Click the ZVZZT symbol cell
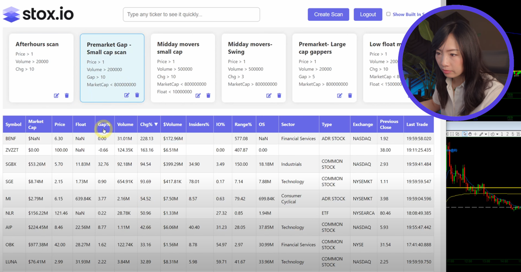Screen dimensions: 521x272 click(14, 150)
